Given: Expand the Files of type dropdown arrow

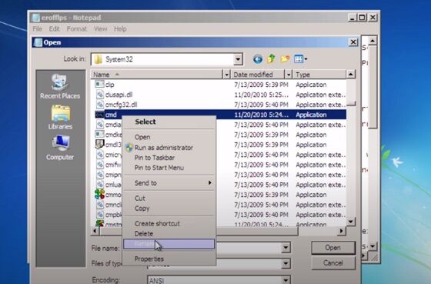Looking at the screenshot, I should [286, 263].
